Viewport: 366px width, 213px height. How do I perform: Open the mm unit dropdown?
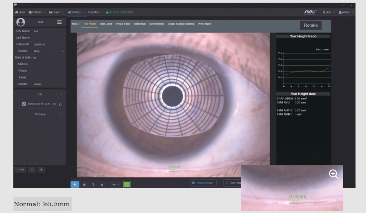pyautogui.click(x=116, y=184)
